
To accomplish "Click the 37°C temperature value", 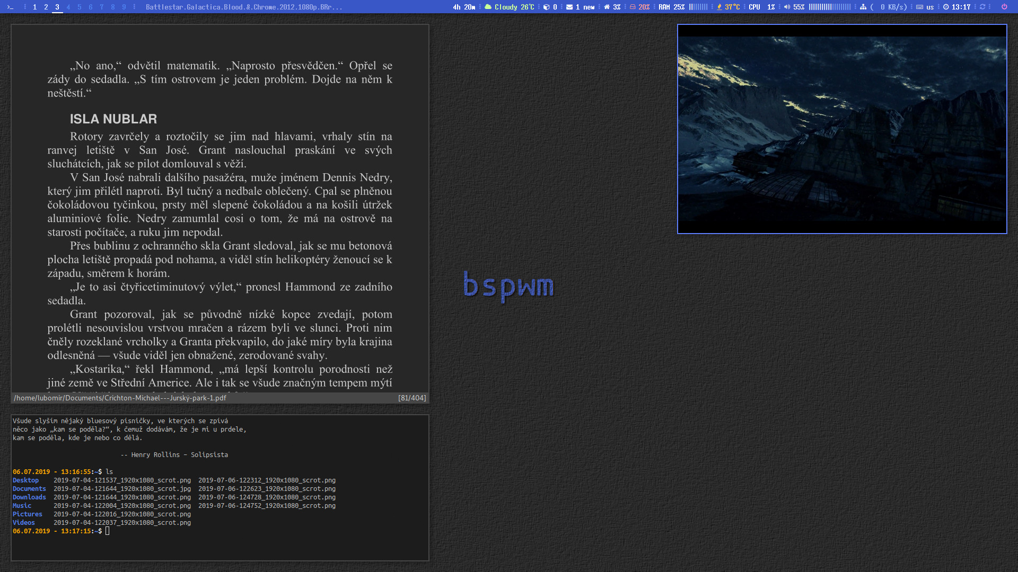I will click(x=732, y=7).
